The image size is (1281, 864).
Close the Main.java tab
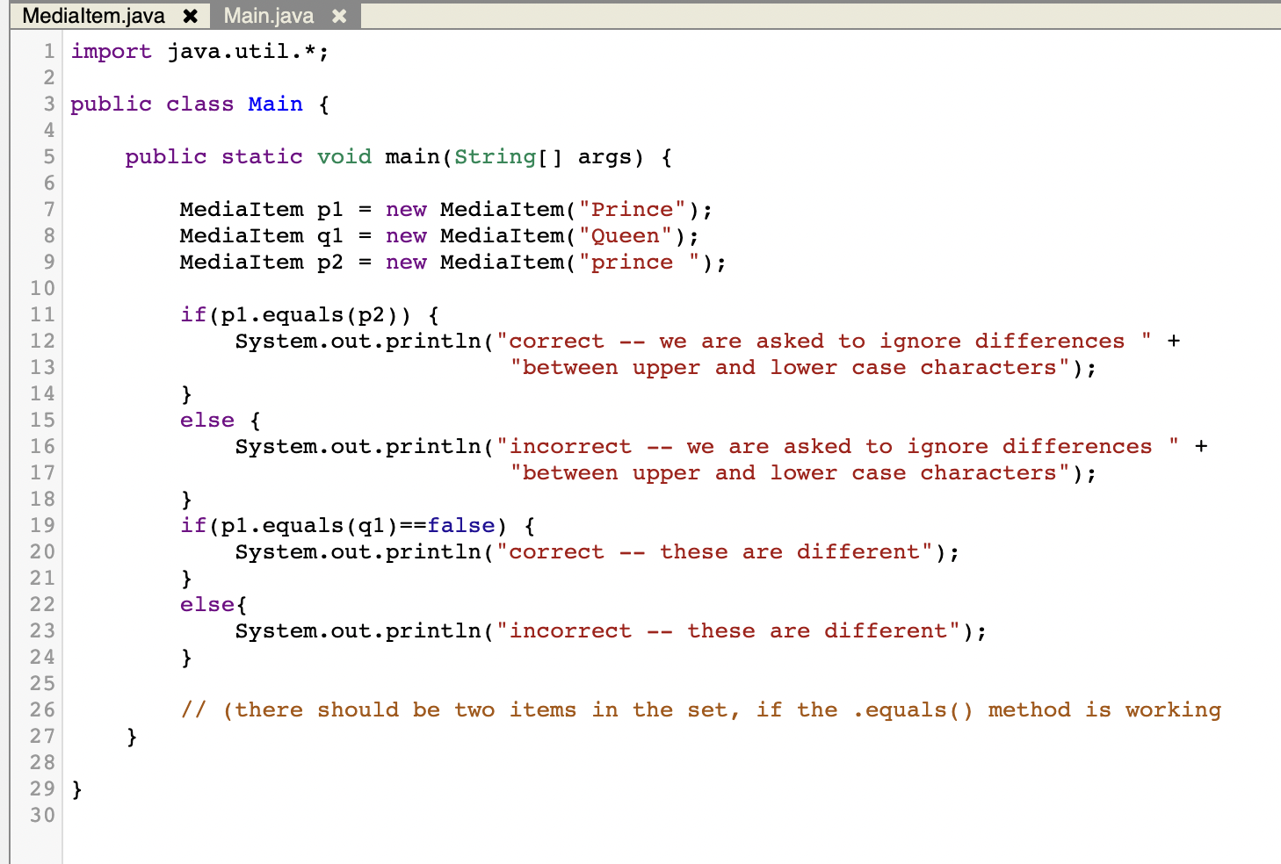pos(339,15)
